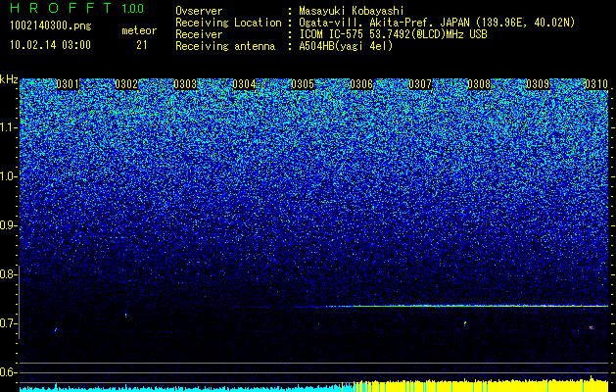Click the meteor echo dot under the 0308 marker
This screenshot has height=392, width=616.
coord(465,323)
